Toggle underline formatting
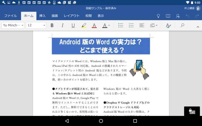This screenshot has width=202, height=126. (x=73, y=25)
